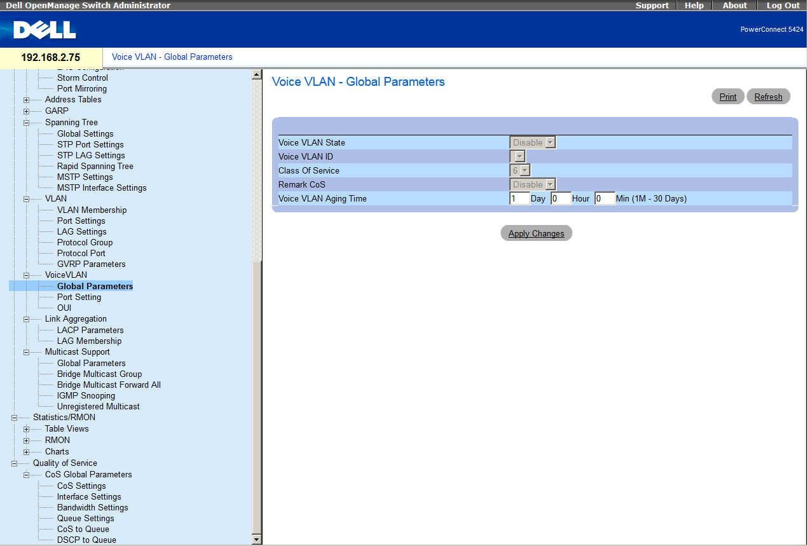
Task: Expand the Address Tables tree node
Action: coord(27,100)
